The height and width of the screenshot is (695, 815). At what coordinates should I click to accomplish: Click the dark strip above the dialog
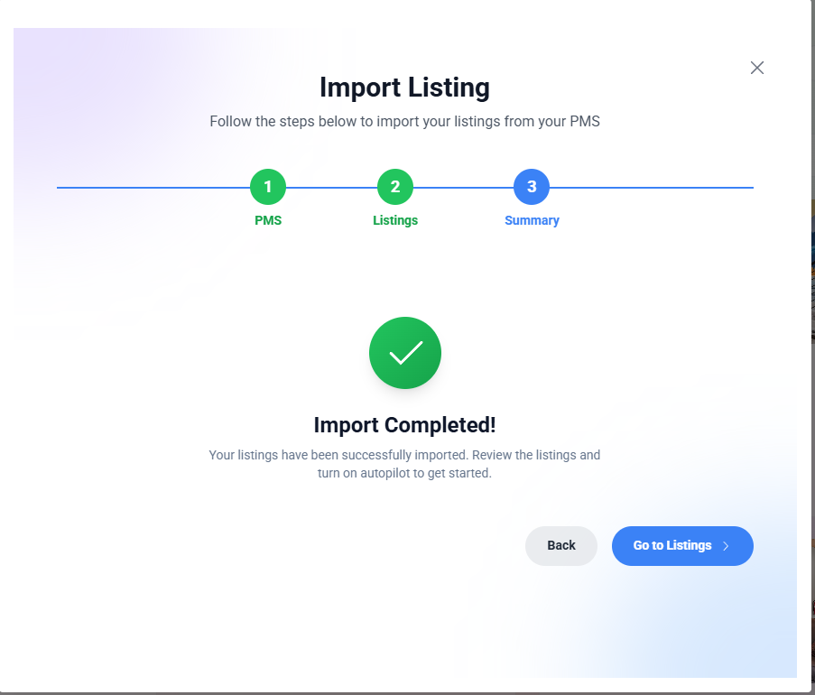coord(407,14)
